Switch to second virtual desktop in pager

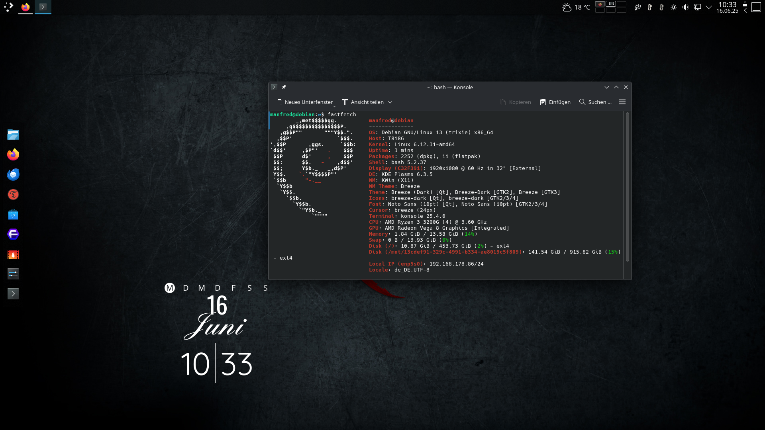click(x=610, y=4)
